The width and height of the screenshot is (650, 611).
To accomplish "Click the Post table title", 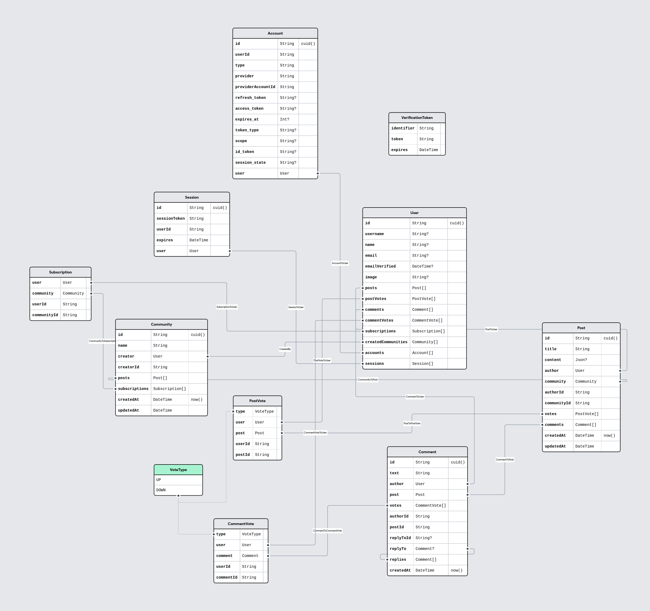I will click(581, 328).
